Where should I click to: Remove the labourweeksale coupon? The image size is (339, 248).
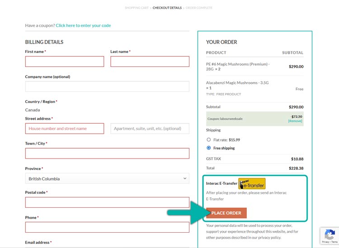295,121
